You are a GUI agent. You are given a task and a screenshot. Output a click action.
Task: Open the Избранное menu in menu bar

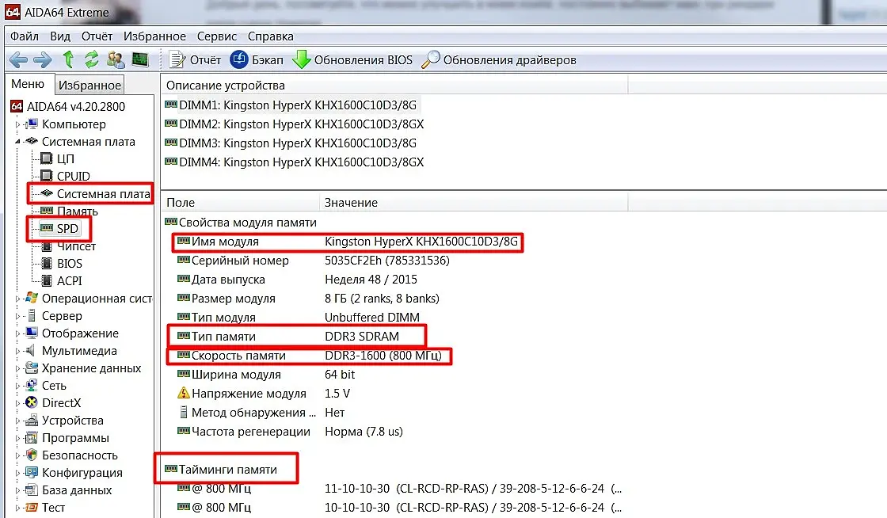pos(154,36)
